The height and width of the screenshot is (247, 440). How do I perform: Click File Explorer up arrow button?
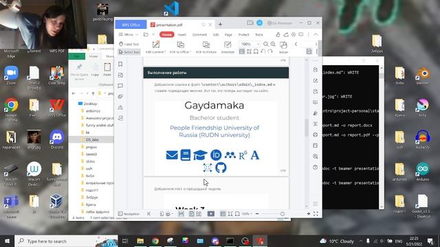tap(93, 93)
